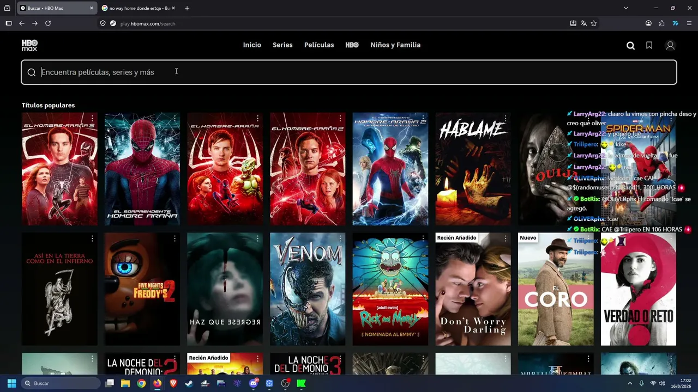The image size is (698, 392).
Task: Open El Hombre-Araña 3 poster
Action: [x=59, y=169]
